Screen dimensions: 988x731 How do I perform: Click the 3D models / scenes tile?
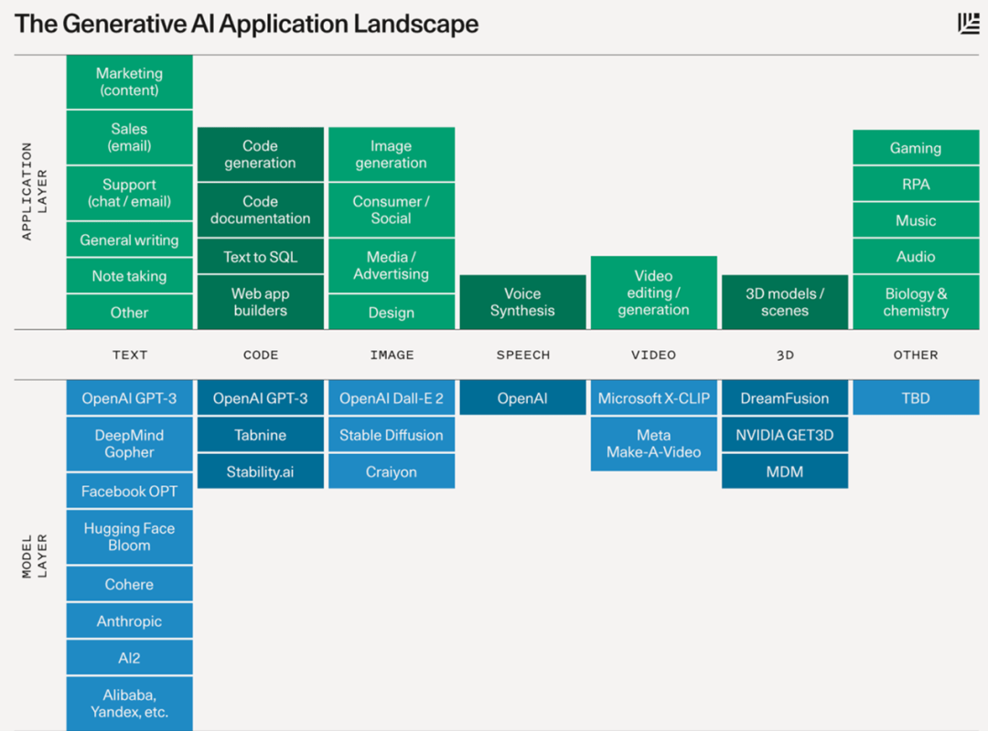click(785, 302)
